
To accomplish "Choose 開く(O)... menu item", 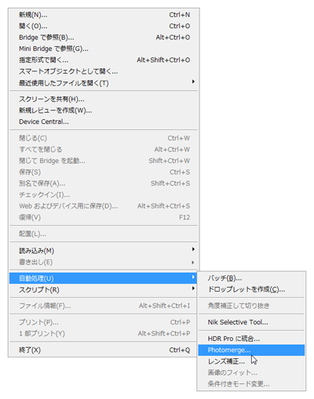I will click(104, 26).
